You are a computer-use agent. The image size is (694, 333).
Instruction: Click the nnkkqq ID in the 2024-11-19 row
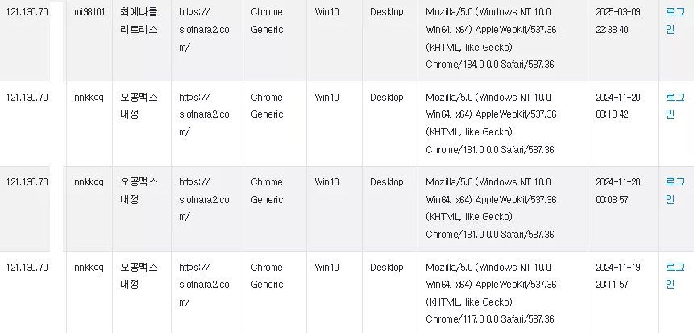click(89, 268)
